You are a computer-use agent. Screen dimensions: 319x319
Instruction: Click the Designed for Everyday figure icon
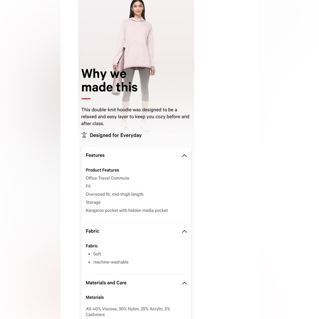pos(84,135)
